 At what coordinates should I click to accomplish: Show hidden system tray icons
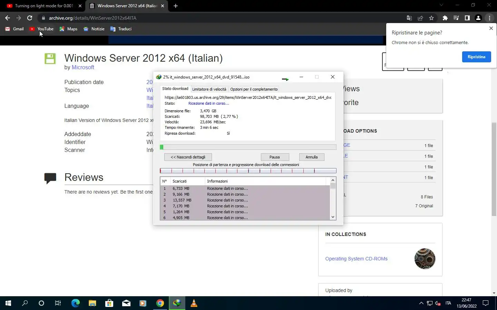coord(421,303)
